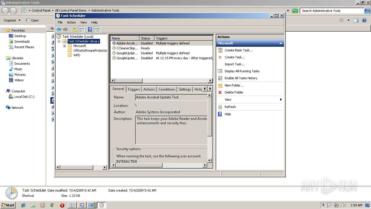This screenshot has height=209, width=371.
Task: Click the Search Administrative Tools field
Action: coord(332,11)
